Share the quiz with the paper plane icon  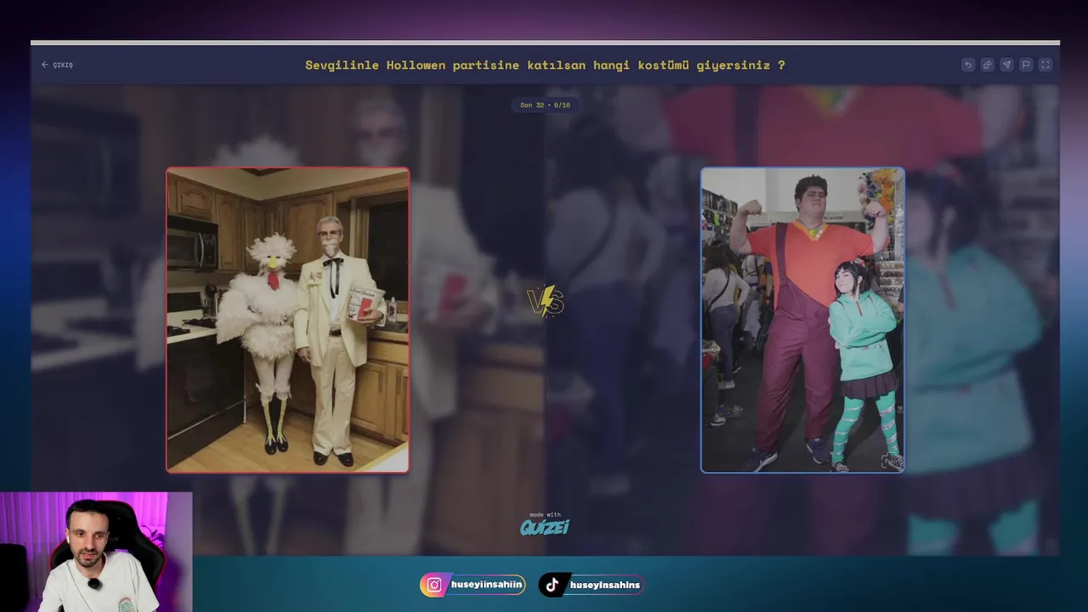point(1006,65)
